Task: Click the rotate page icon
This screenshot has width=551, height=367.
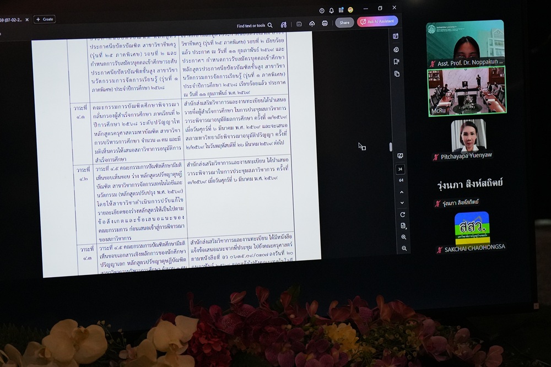Action: (x=403, y=214)
